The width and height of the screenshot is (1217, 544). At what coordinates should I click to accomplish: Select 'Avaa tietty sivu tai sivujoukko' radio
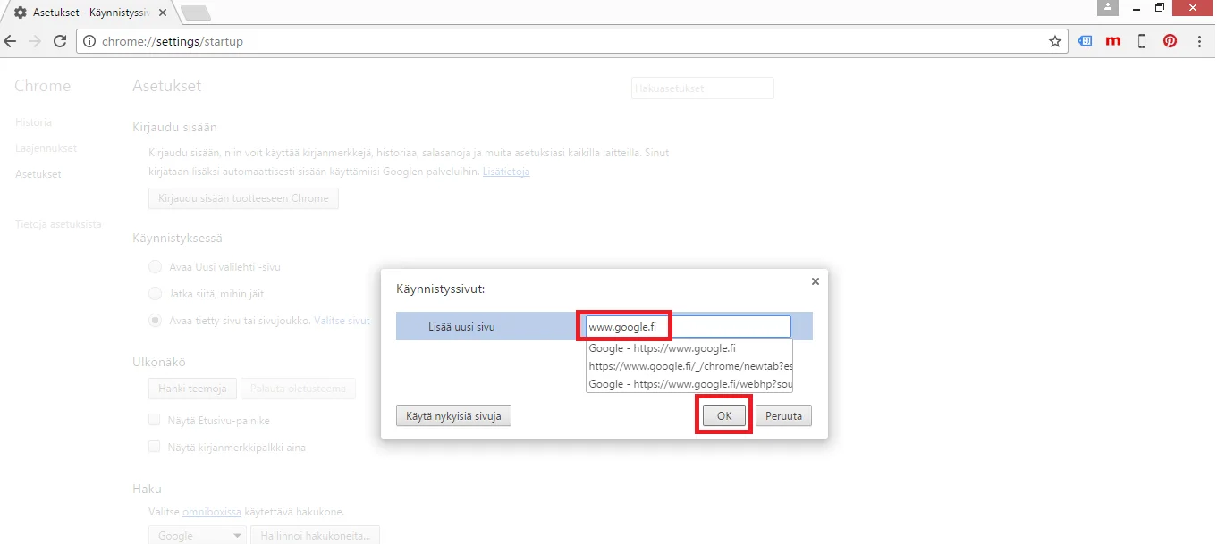[156, 320]
